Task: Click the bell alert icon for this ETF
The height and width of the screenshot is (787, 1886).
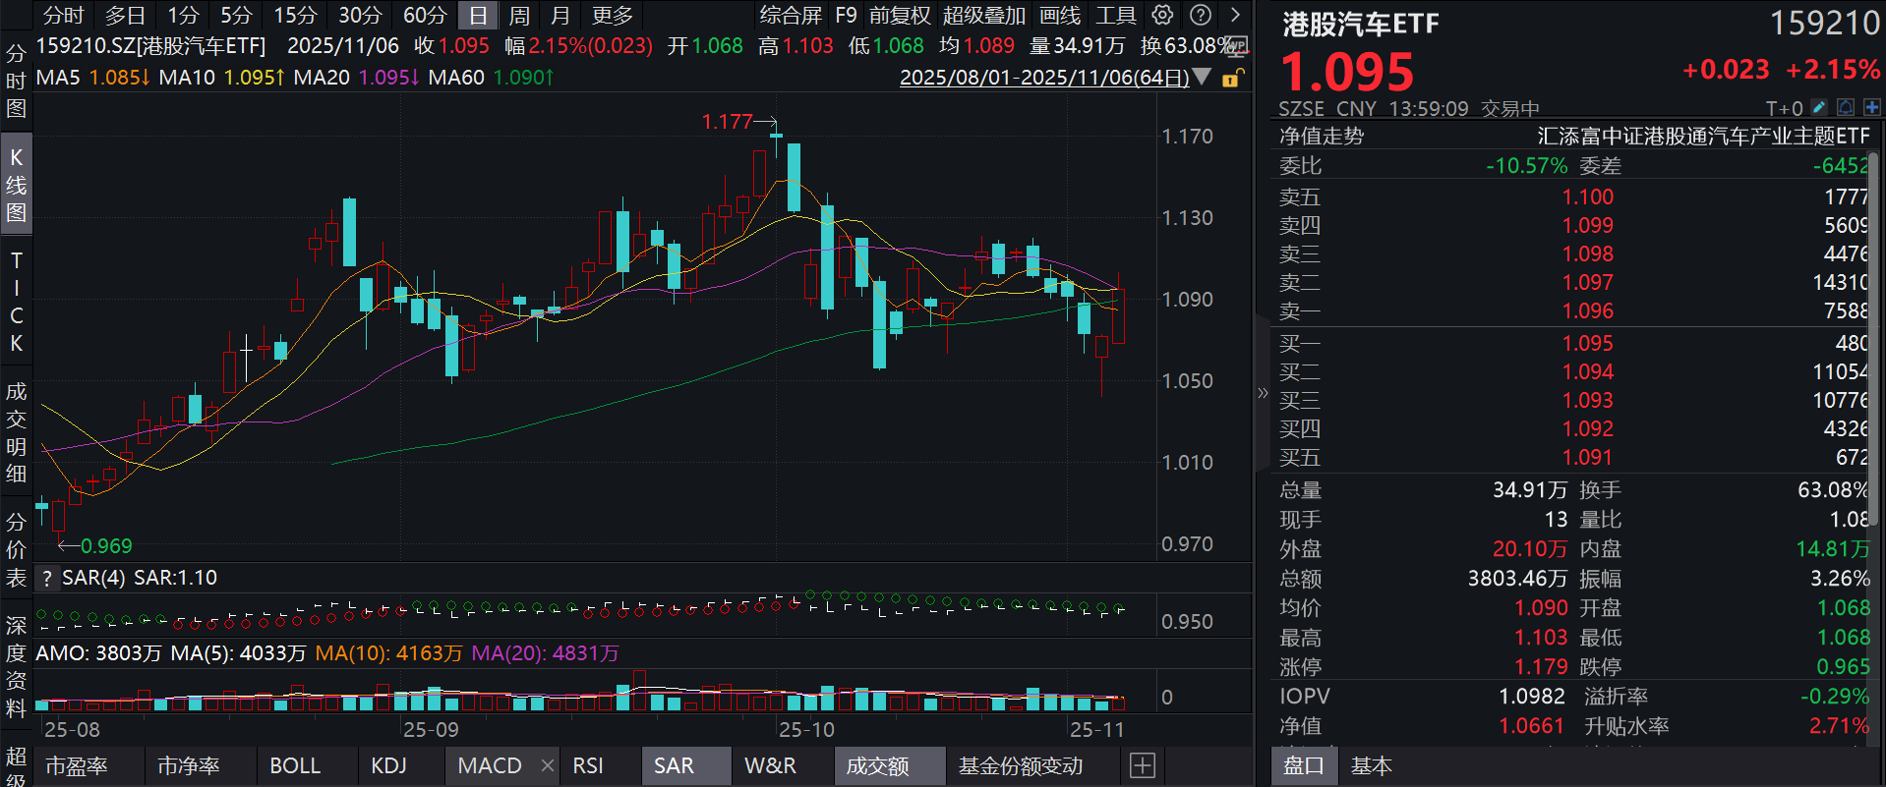Action: 1846,107
